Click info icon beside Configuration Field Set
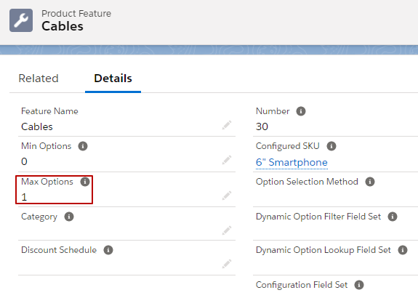The image size is (418, 298). (359, 285)
